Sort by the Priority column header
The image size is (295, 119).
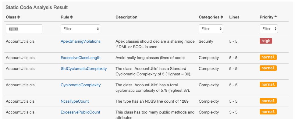(268, 17)
